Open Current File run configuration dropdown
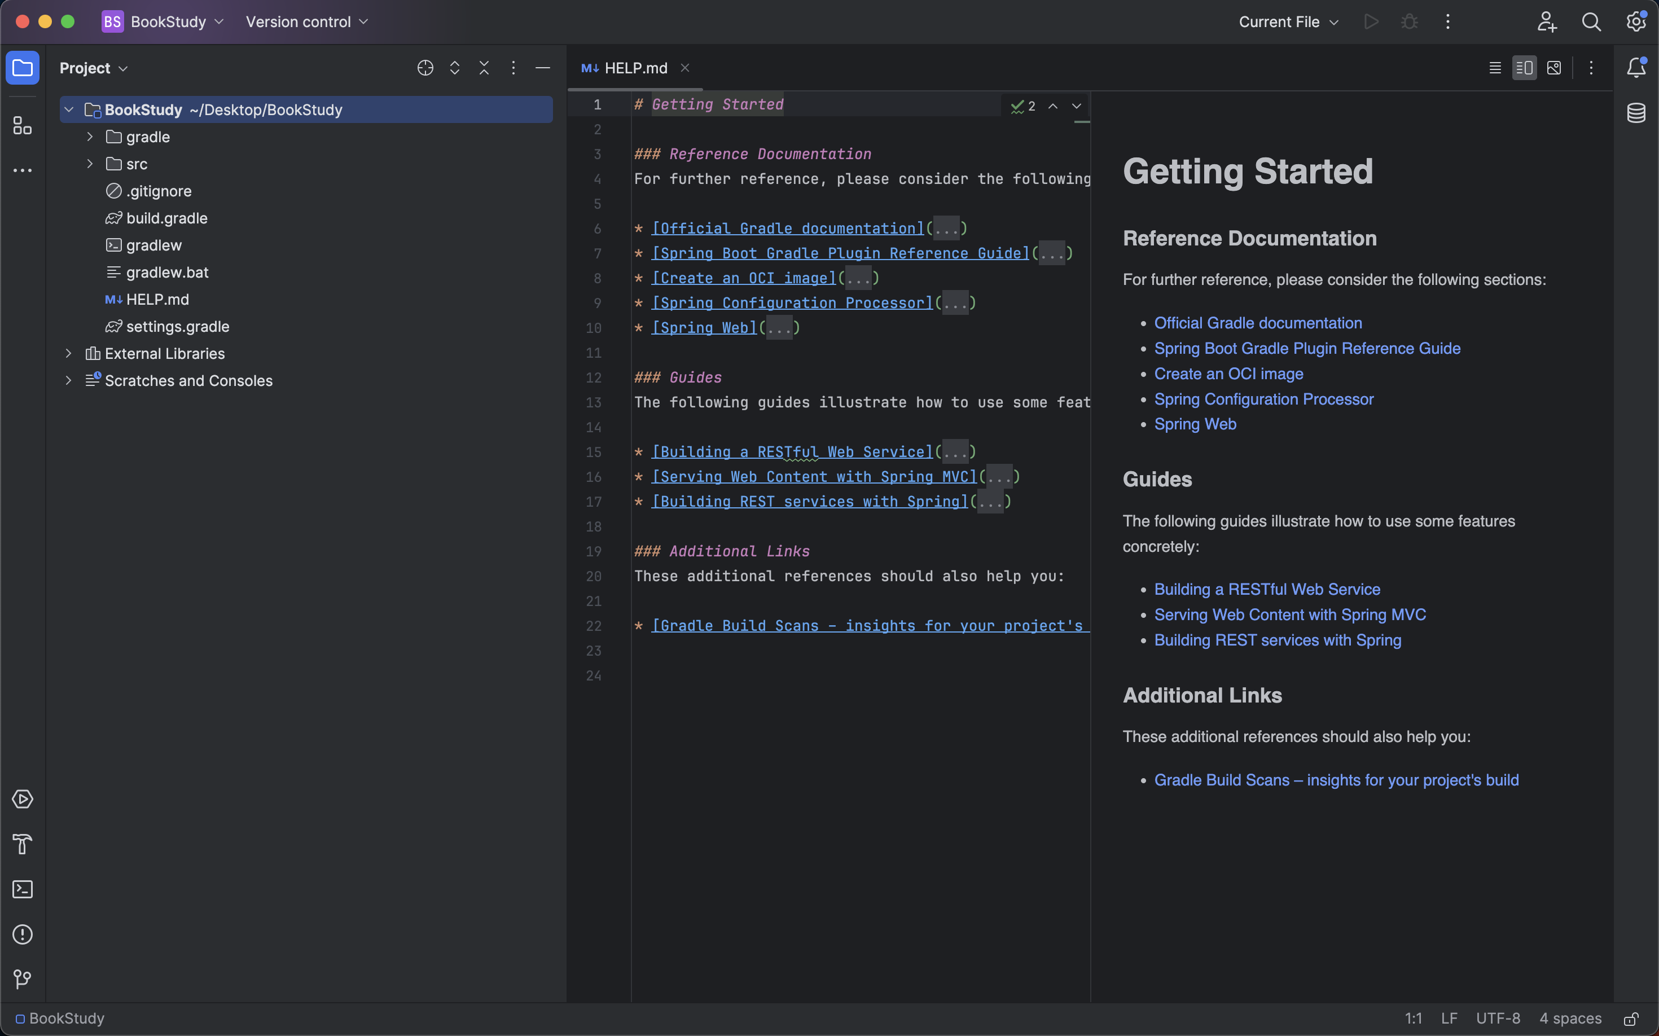The width and height of the screenshot is (1659, 1036). 1288,22
